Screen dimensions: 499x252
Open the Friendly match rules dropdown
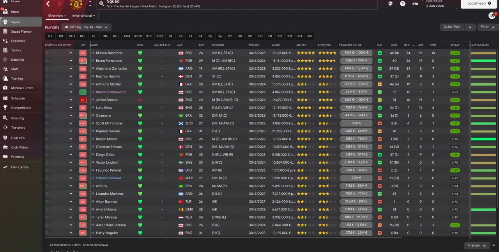[x=477, y=245]
